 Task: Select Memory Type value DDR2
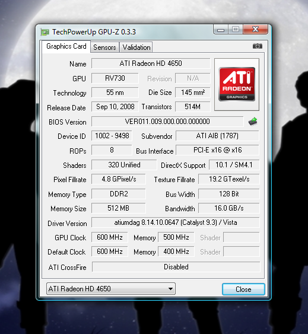point(119,194)
